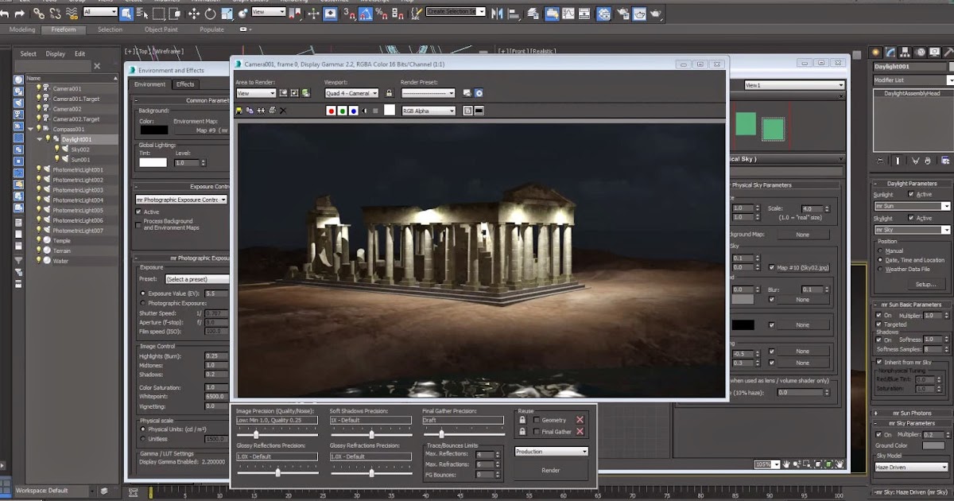The height and width of the screenshot is (501, 954).
Task: Print the rendered image
Action: pos(272,111)
